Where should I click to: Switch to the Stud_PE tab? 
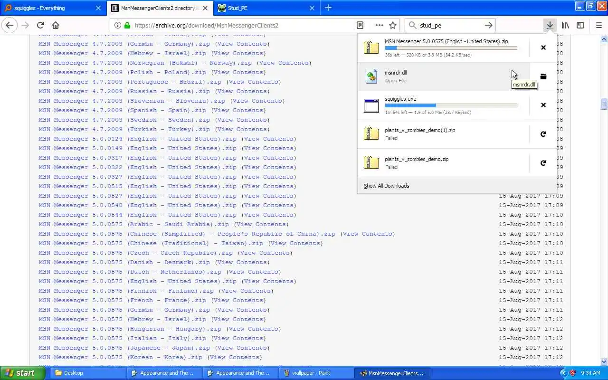click(266, 8)
